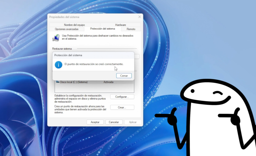
Task: Click the Protección del sistema dialog title
Action: 68,55
